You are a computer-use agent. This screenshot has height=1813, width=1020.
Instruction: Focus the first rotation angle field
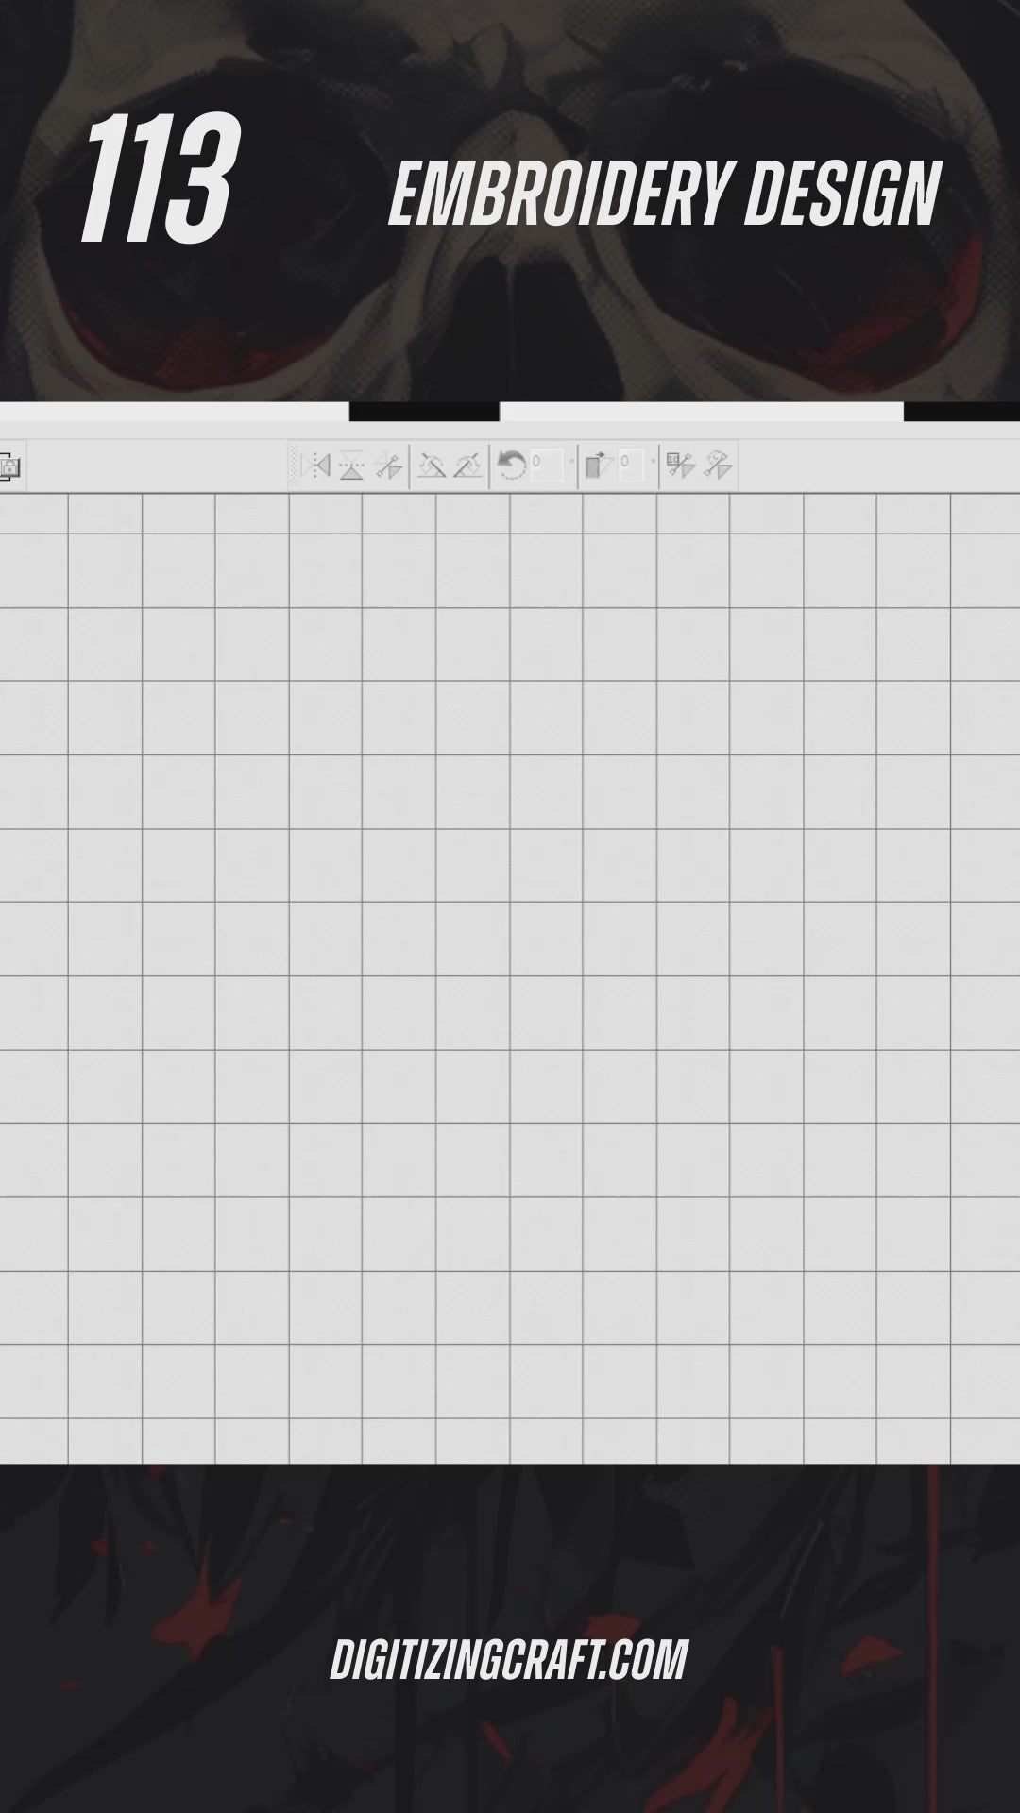[x=547, y=466]
